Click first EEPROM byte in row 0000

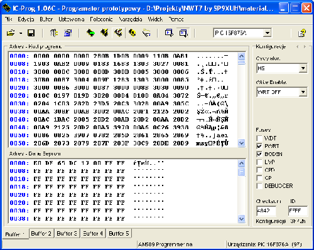click(37, 163)
